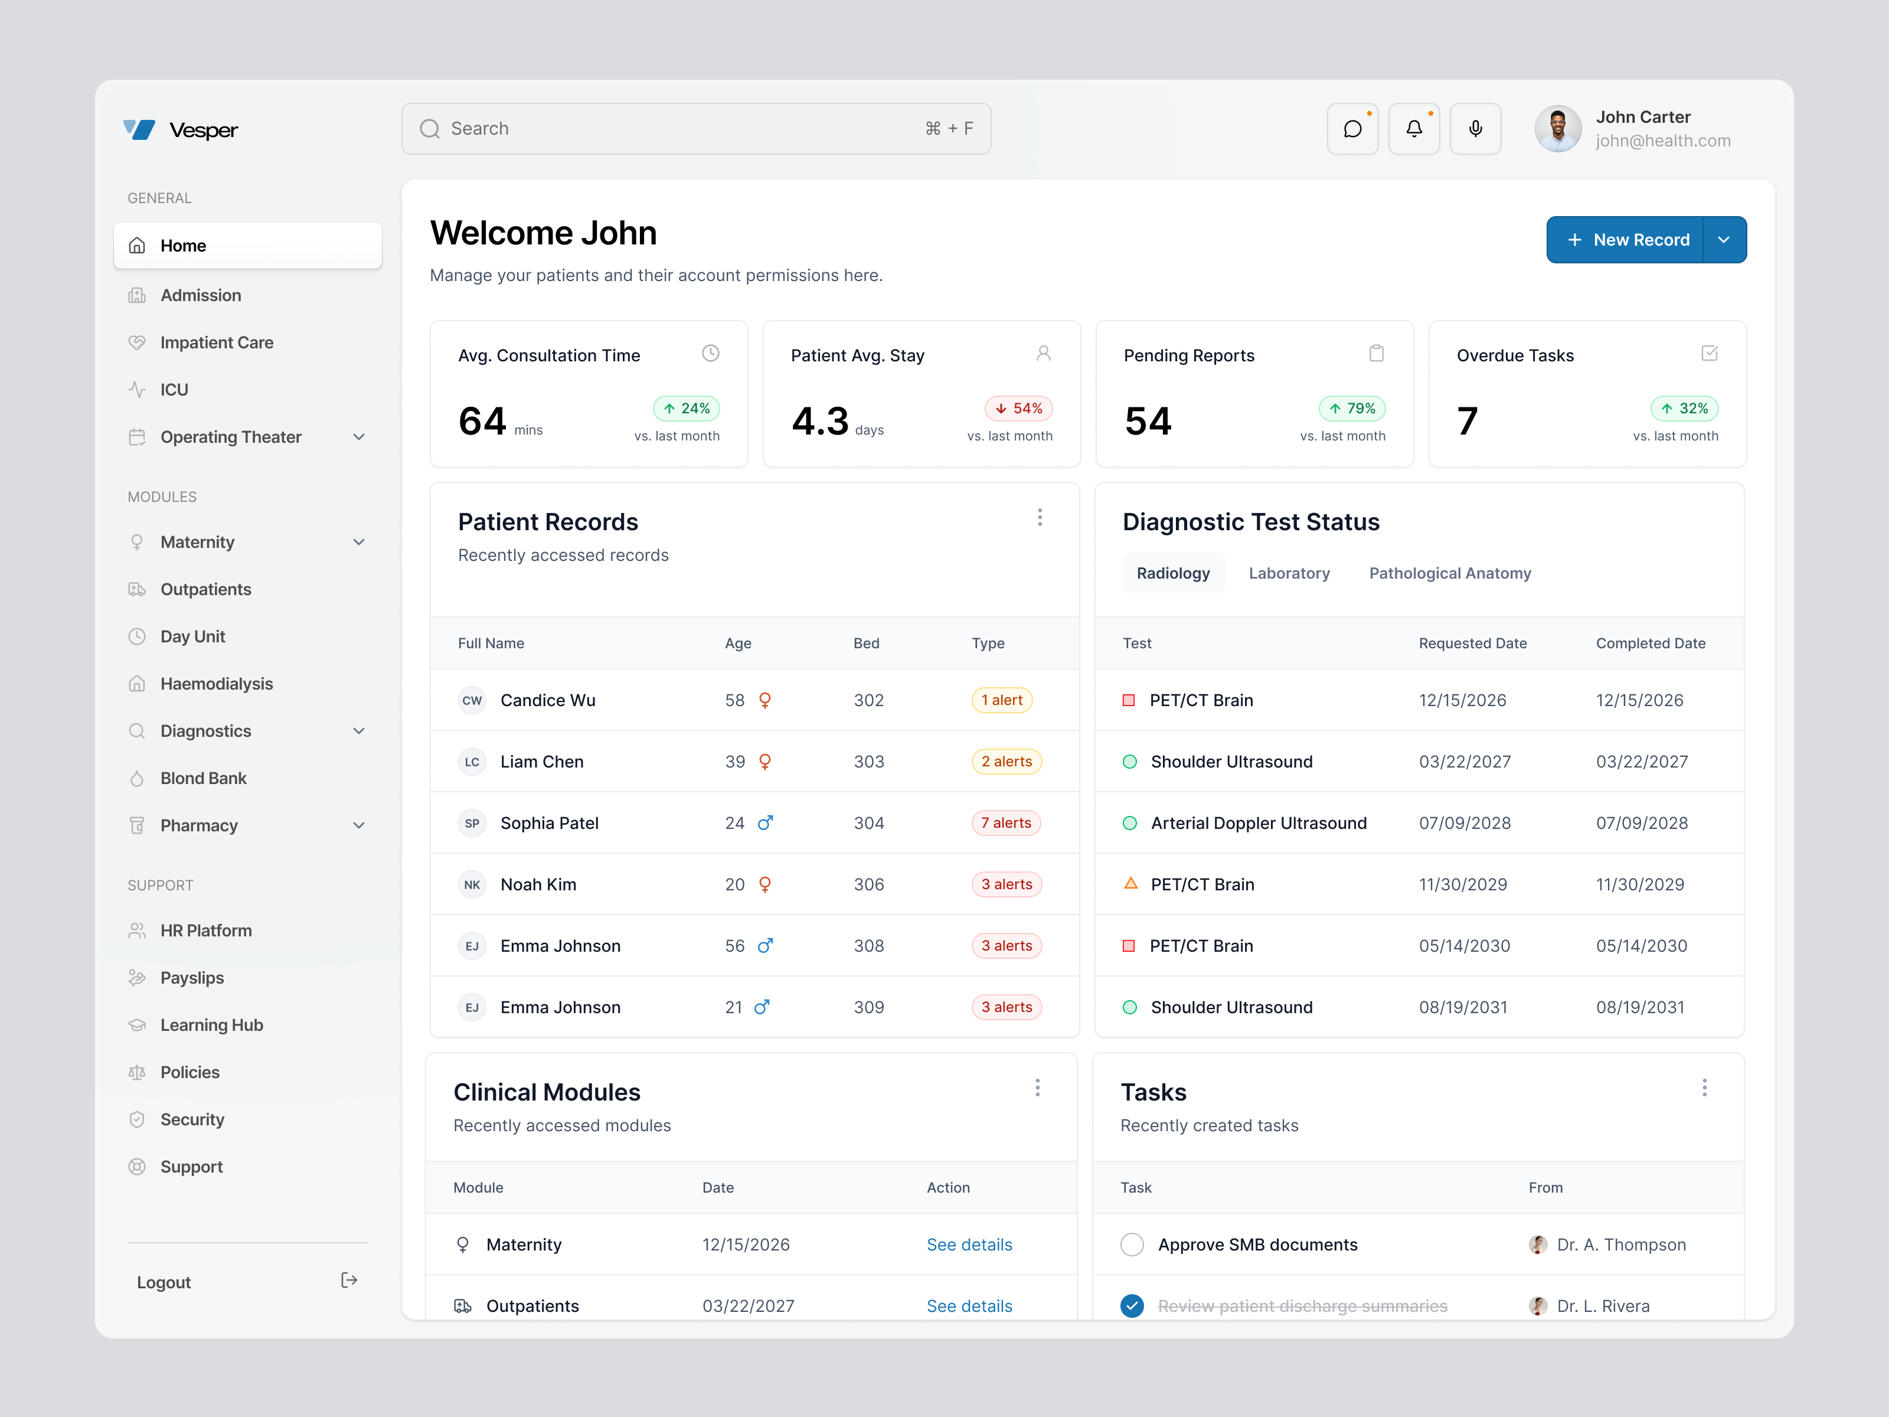
Task: Expand the Maternity modules dropdown
Action: coord(359,541)
